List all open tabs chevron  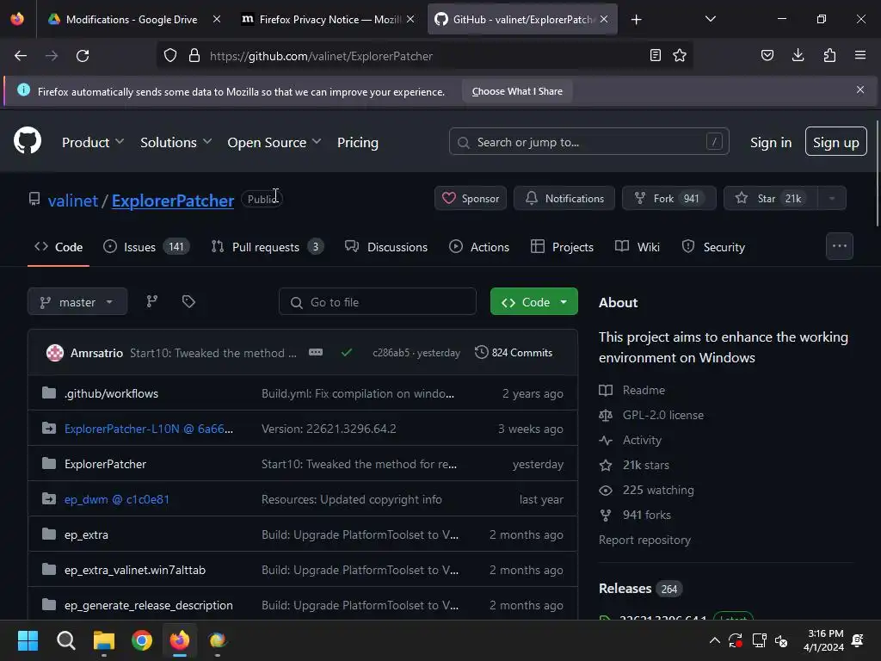pyautogui.click(x=710, y=19)
